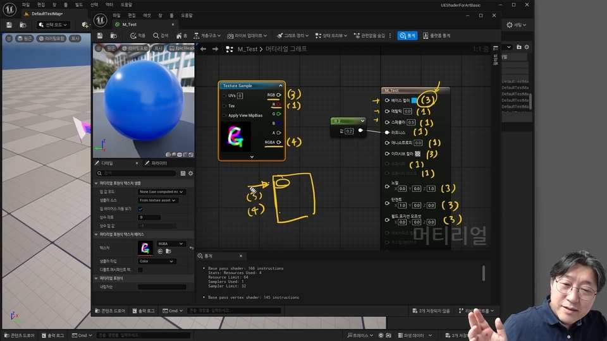Toggle the Stats (통계) button in toolbar

(x=407, y=36)
